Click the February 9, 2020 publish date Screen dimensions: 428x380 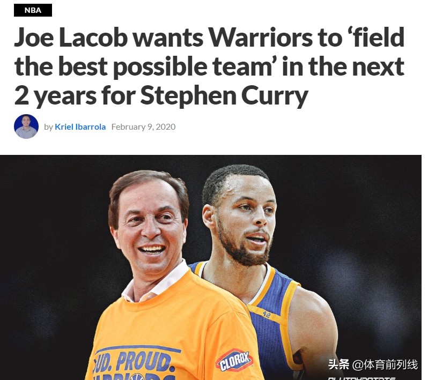point(144,127)
